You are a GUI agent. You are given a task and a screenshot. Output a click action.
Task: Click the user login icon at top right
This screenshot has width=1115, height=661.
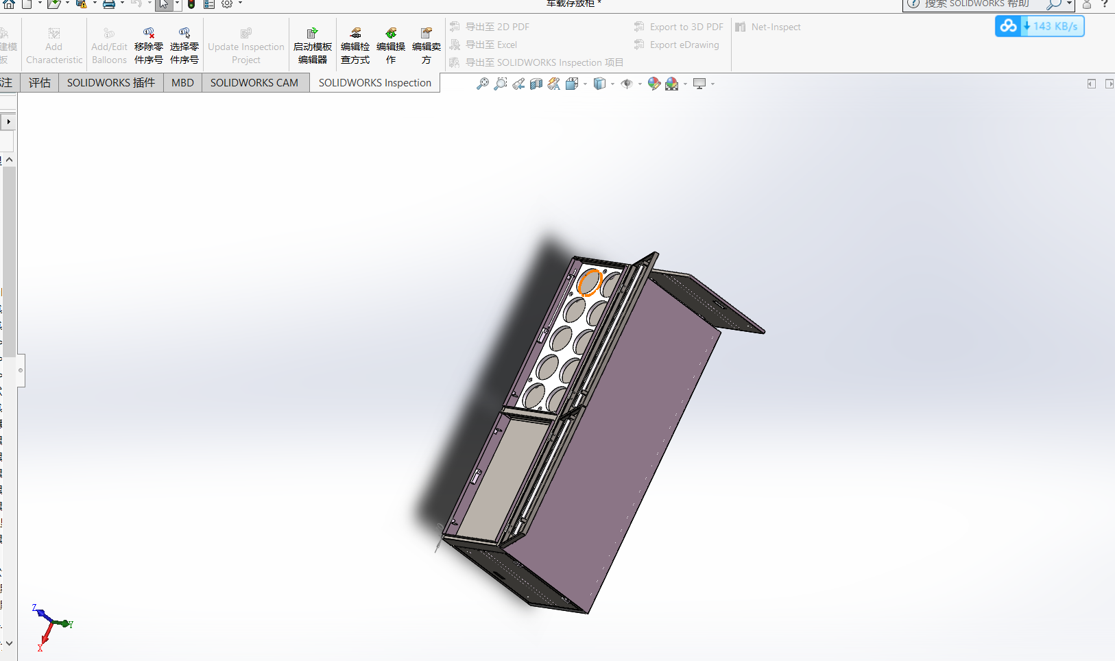[x=1087, y=4]
